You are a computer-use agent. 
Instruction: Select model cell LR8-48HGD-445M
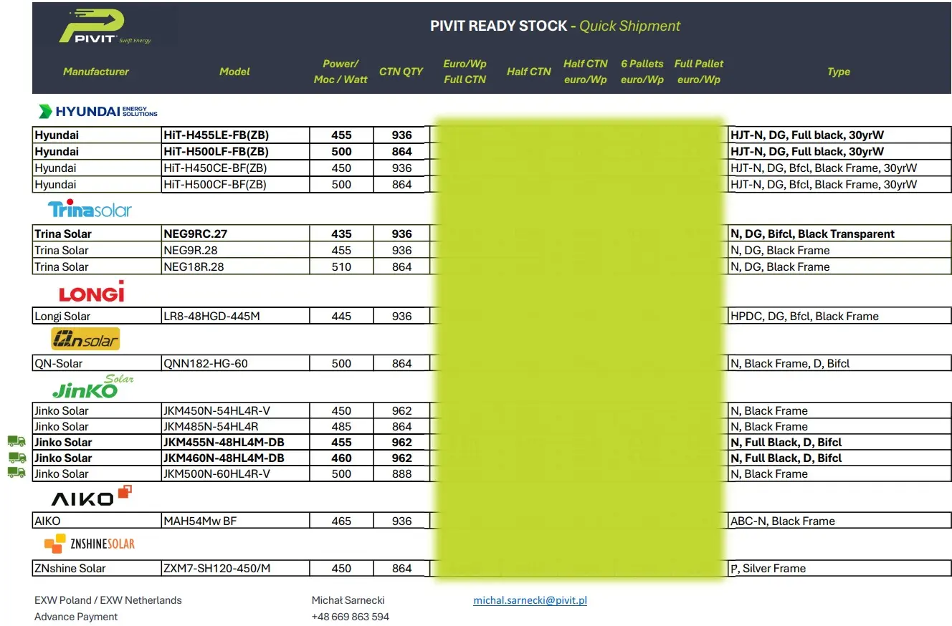(236, 316)
